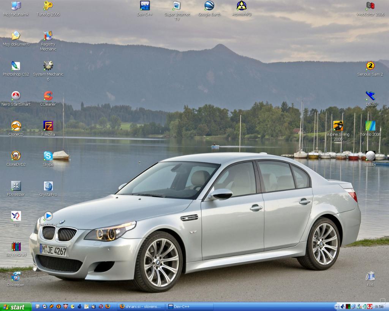Open the Moji dokumenti folder icon
389x311 pixels.
[16, 39]
